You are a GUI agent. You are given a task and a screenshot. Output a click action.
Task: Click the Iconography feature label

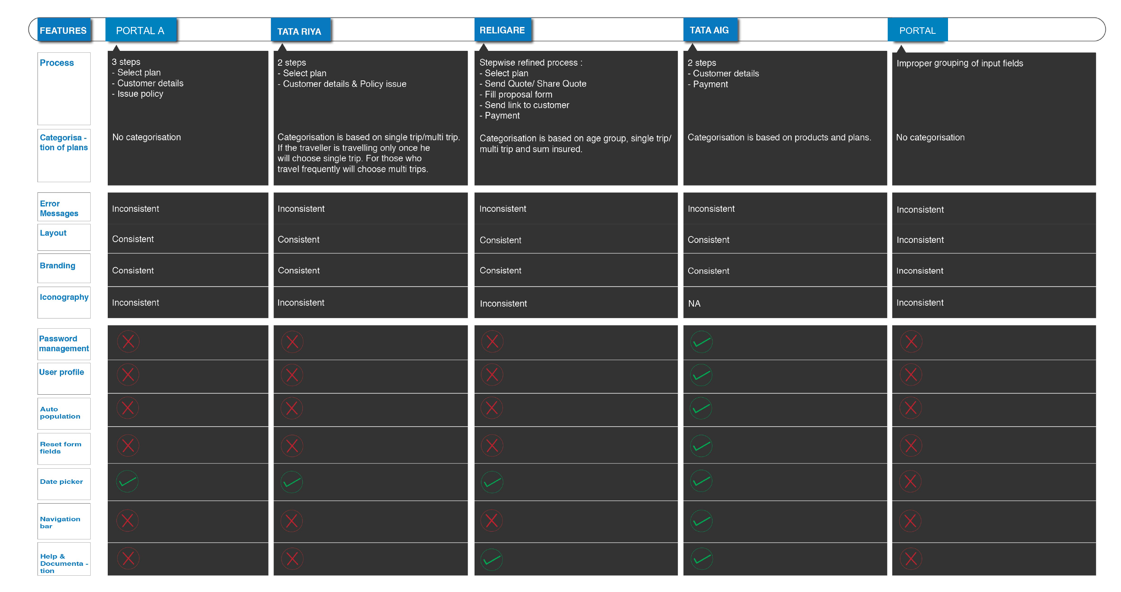[x=64, y=302]
